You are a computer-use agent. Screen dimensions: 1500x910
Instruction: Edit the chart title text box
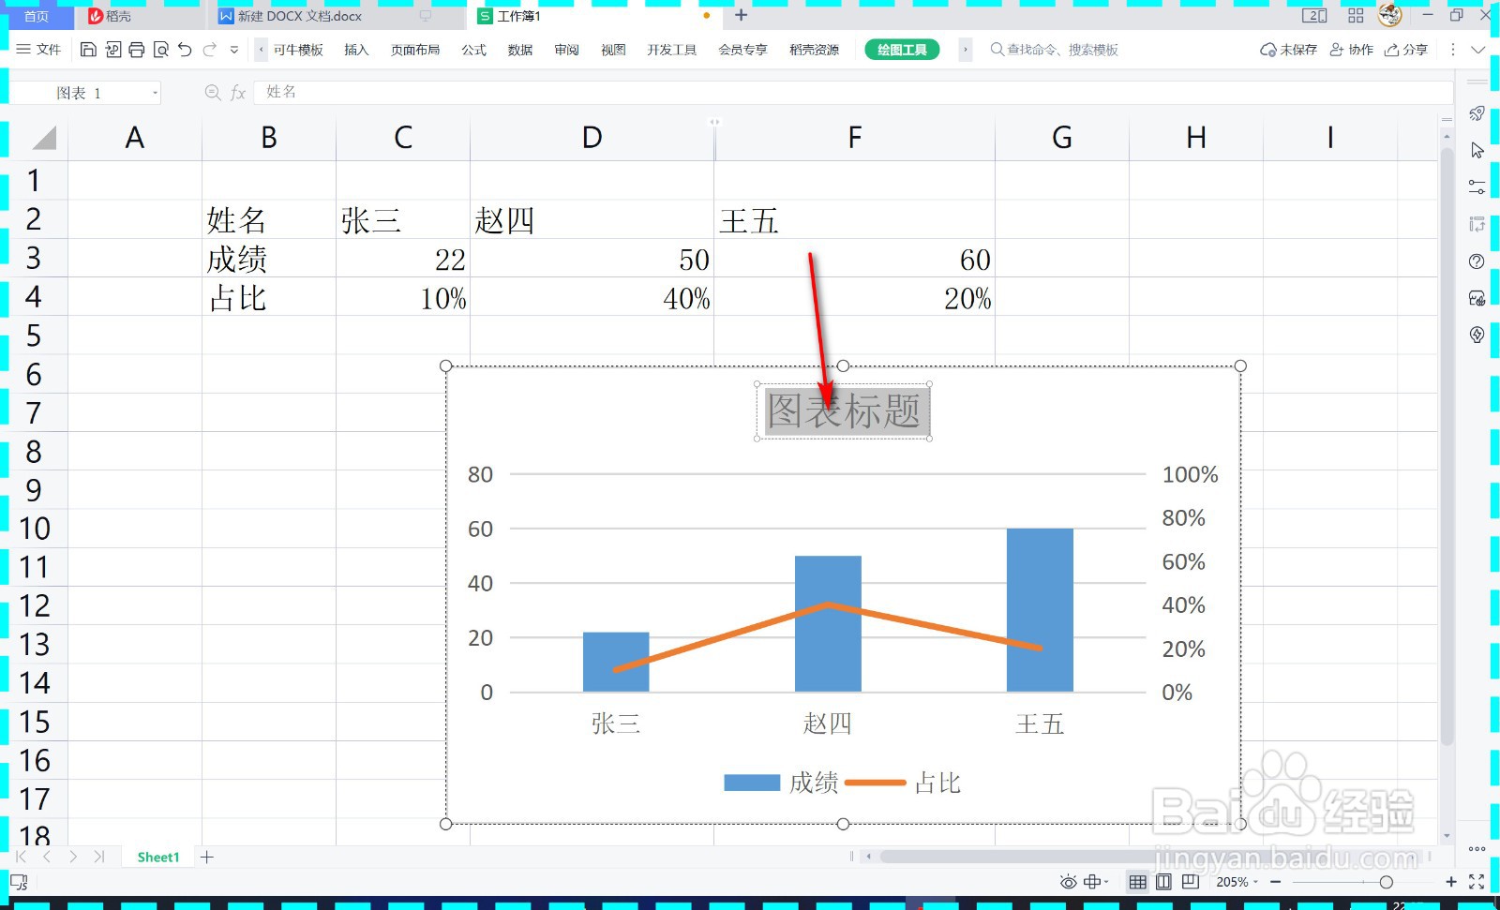[842, 410]
